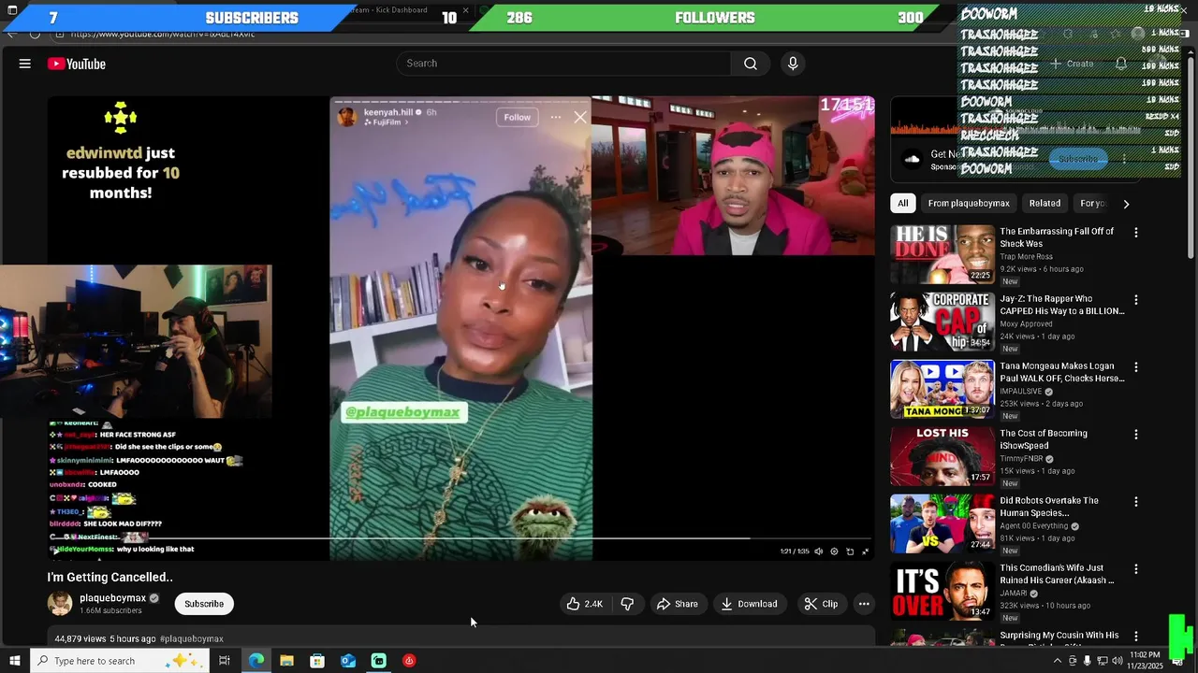Focus the YouTube search field
Image resolution: width=1198 pixels, height=673 pixels.
[563, 64]
